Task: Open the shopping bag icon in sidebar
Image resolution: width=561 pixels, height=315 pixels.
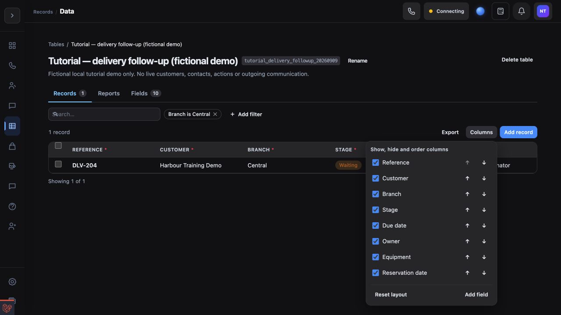Action: tap(12, 146)
